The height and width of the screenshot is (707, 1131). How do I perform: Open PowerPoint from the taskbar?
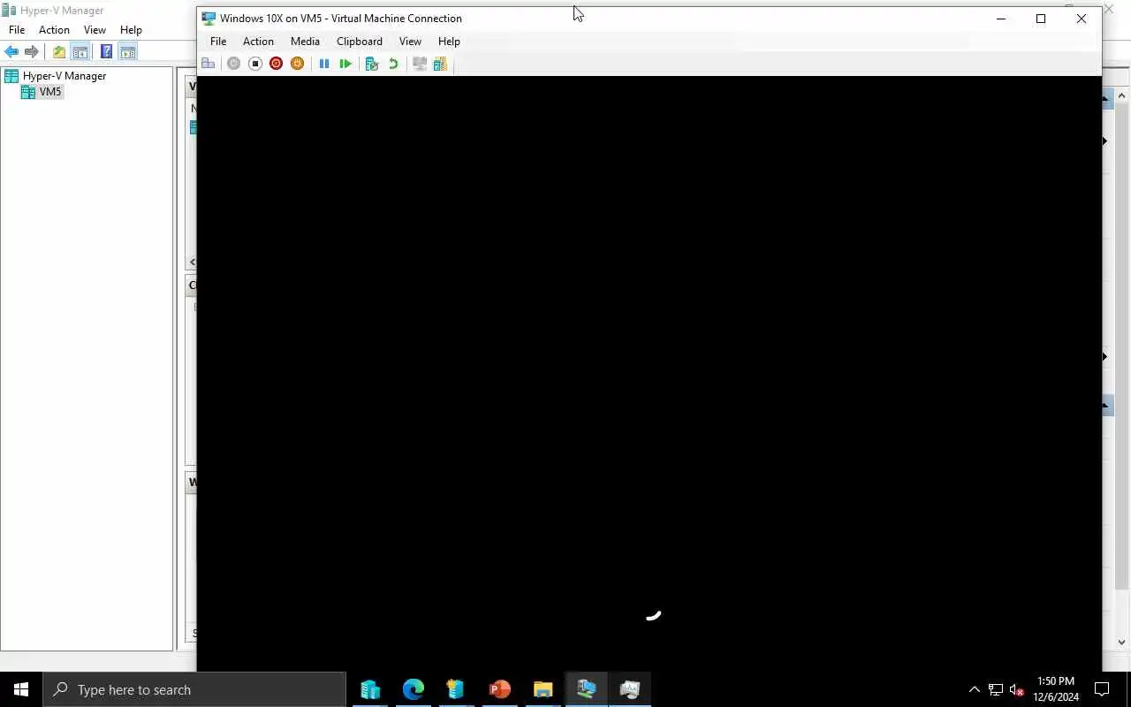coord(500,689)
